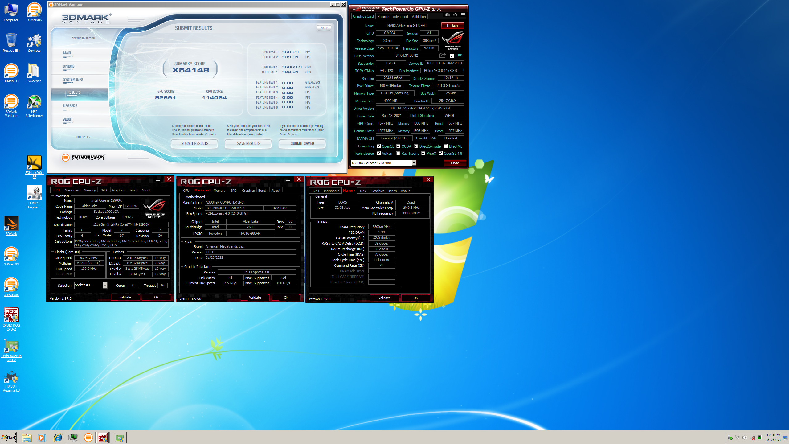Open the 3DMark06 desktop shortcut
Screen dimensions: 789x444
[34, 12]
